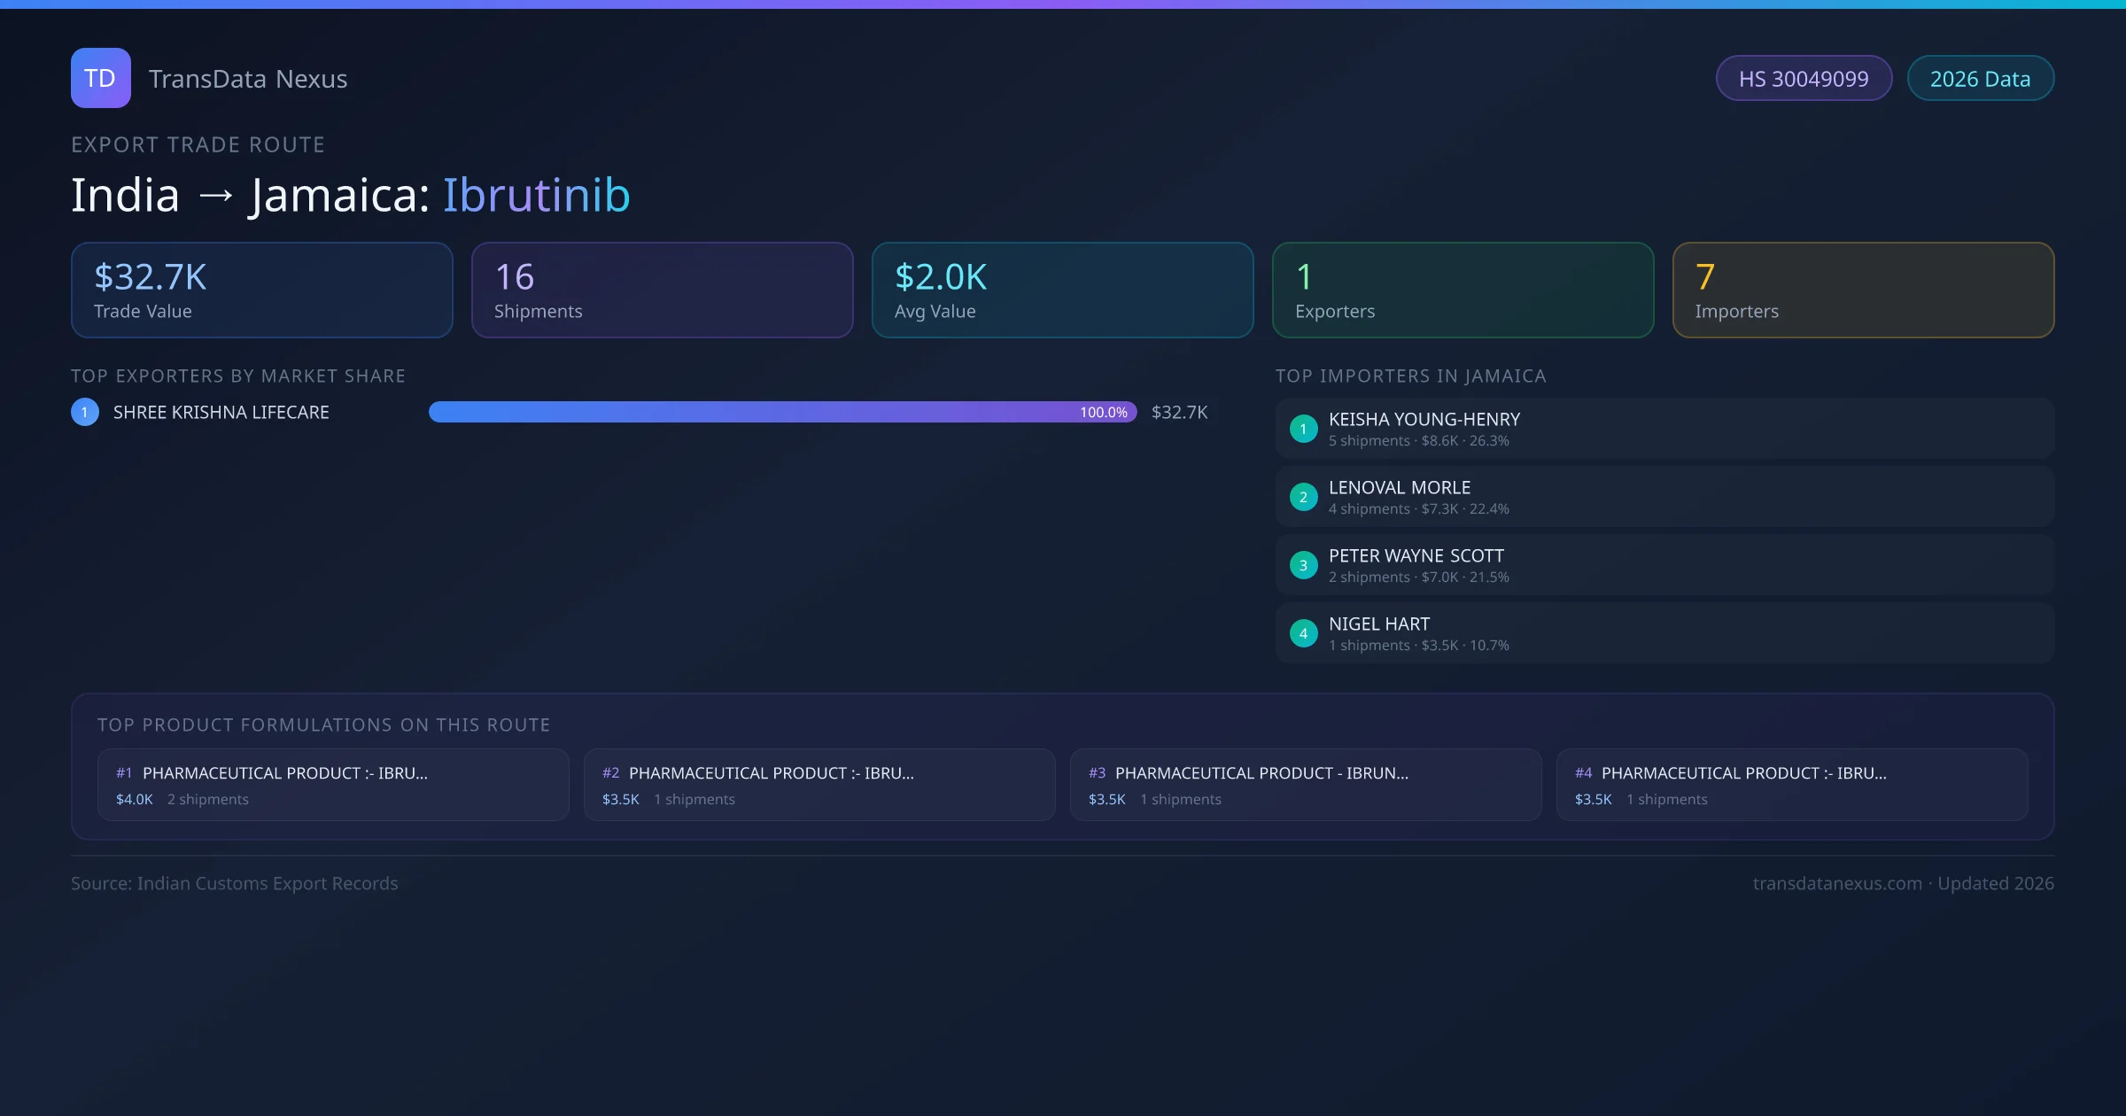Select the 16 Shipments stat card

(662, 291)
